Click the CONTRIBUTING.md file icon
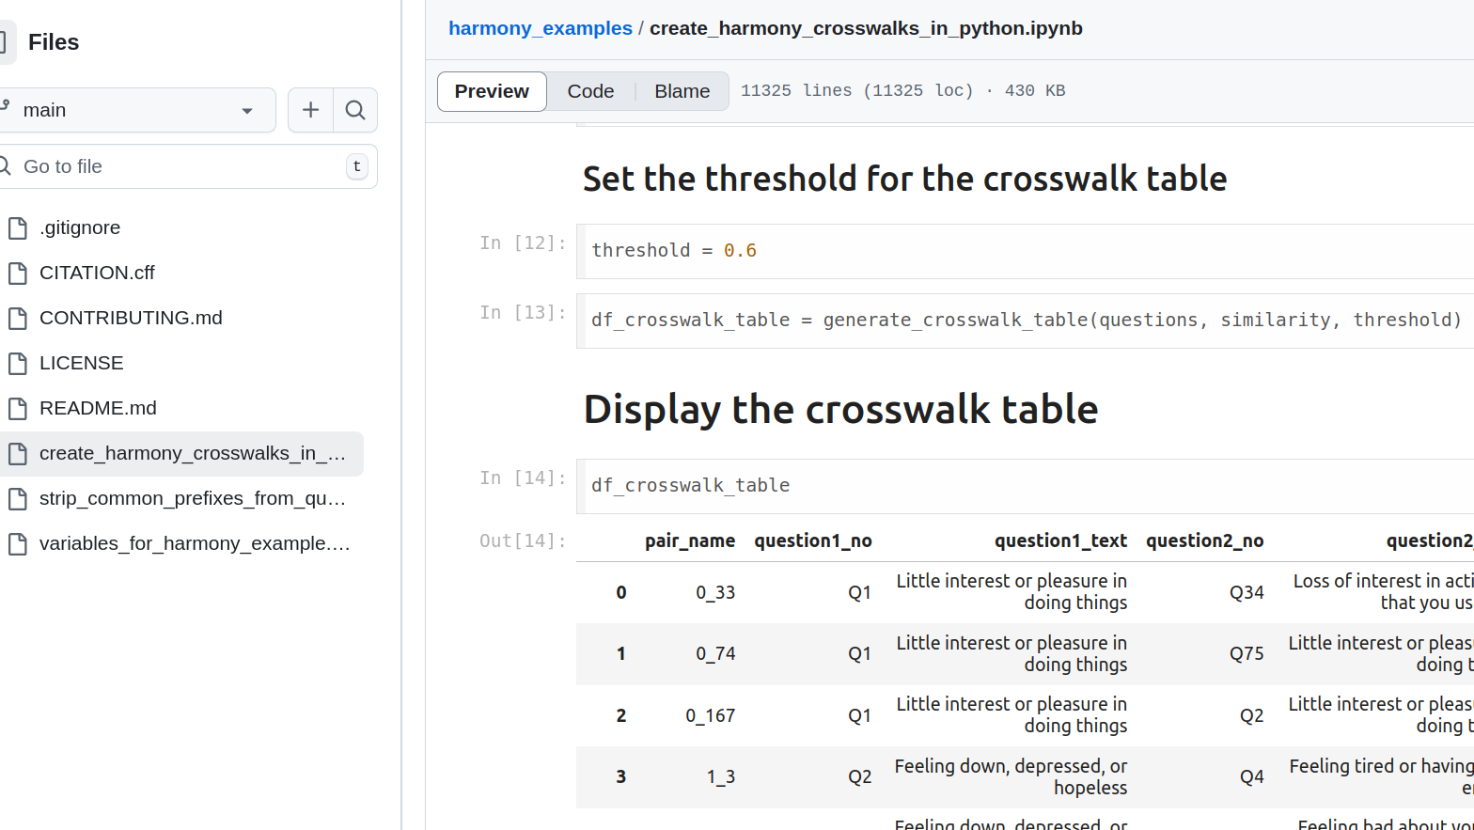The height and width of the screenshot is (830, 1474). 18,318
